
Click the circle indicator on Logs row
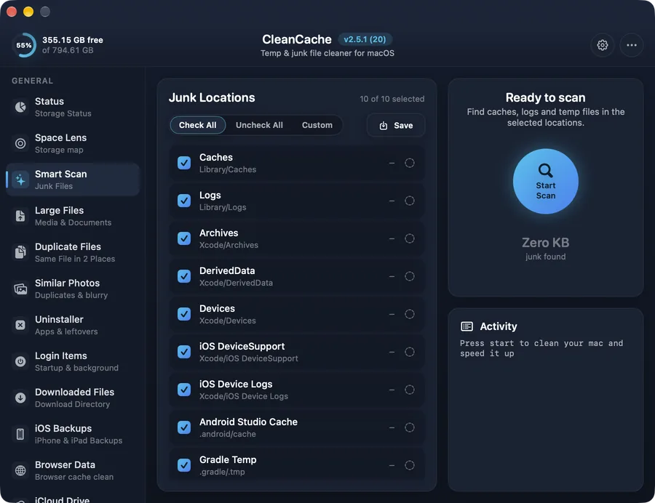409,201
